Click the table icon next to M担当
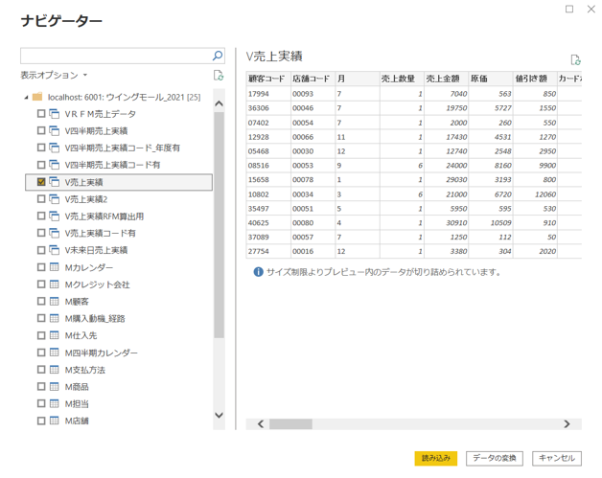Screen dimensions: 602x478 click(55, 403)
